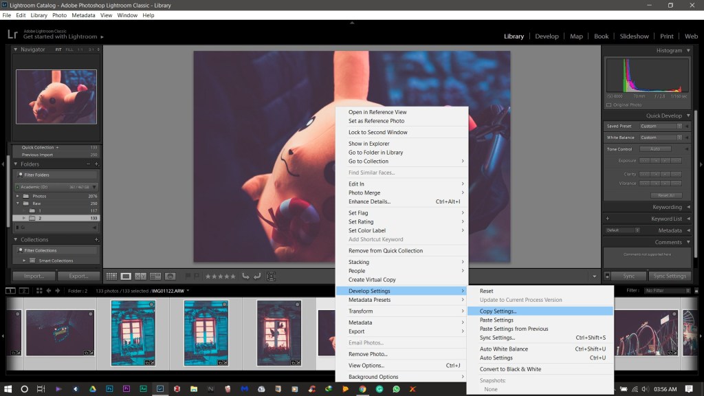Choose Copy Settings... from the submenu

498,311
